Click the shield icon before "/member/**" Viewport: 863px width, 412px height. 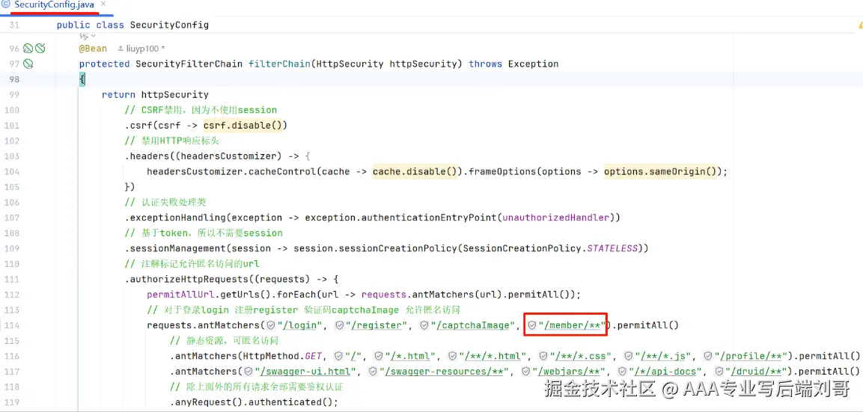point(531,325)
